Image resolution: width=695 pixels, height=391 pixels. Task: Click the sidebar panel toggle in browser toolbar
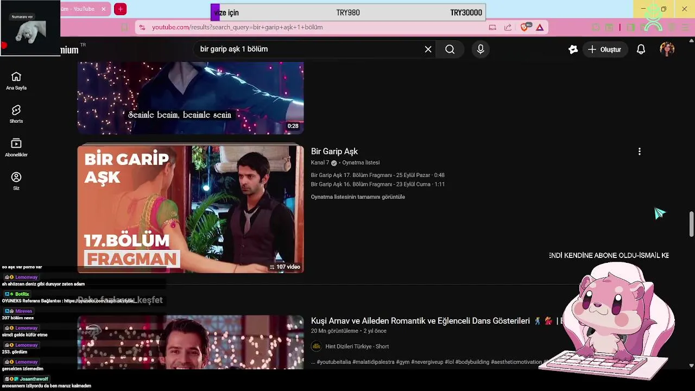(630, 27)
